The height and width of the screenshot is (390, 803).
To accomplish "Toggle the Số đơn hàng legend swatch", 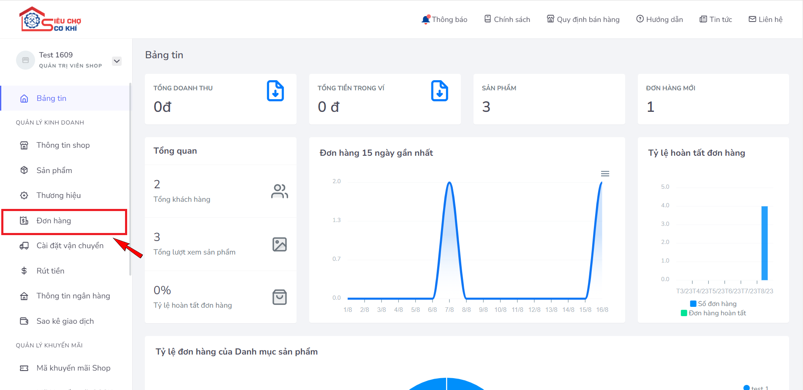I will click(x=693, y=304).
